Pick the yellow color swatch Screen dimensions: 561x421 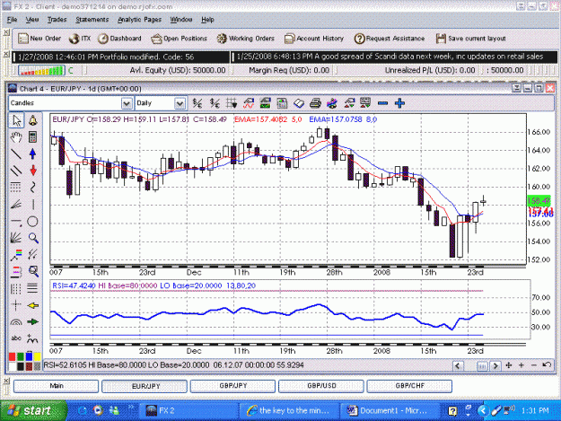click(37, 356)
